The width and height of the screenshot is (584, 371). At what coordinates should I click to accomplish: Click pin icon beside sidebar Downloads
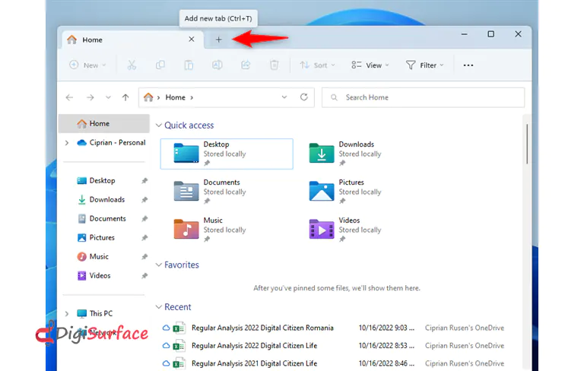[x=144, y=200]
